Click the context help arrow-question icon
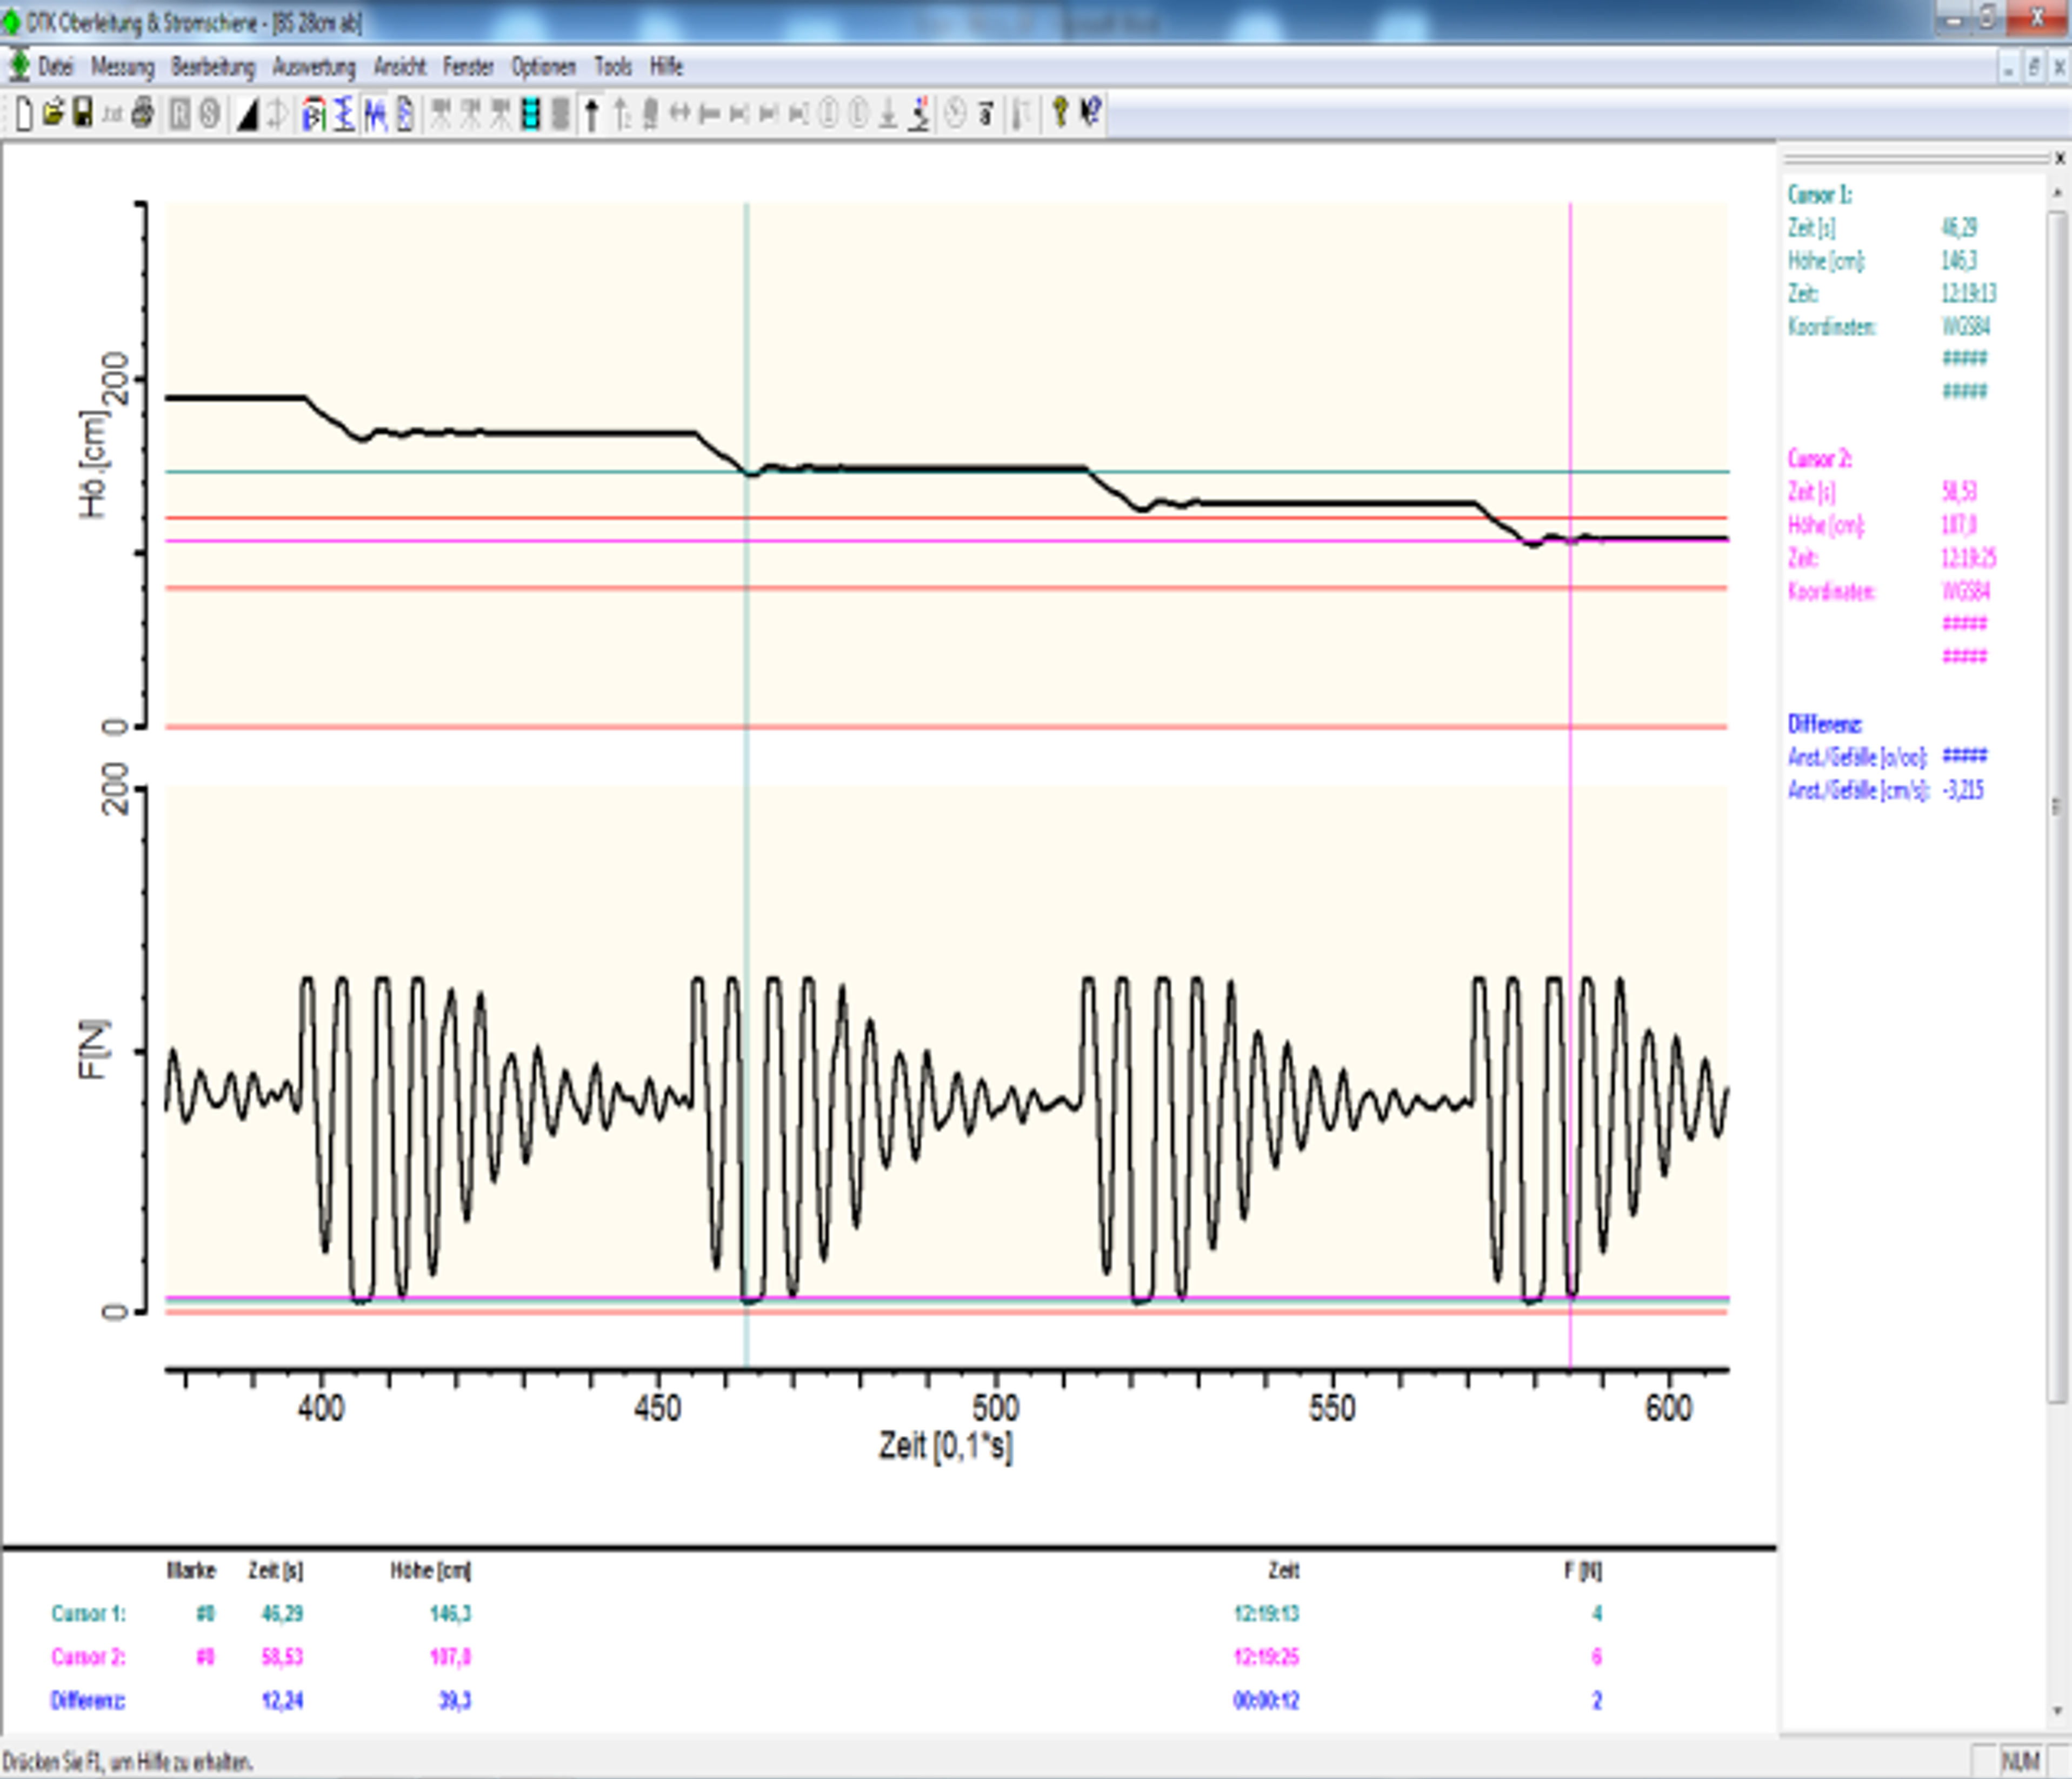 click(x=1091, y=113)
